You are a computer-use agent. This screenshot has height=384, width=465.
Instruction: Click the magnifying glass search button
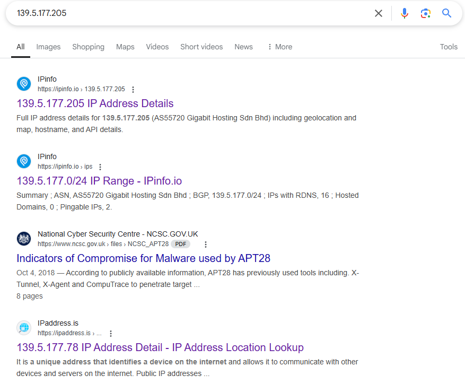tap(447, 13)
